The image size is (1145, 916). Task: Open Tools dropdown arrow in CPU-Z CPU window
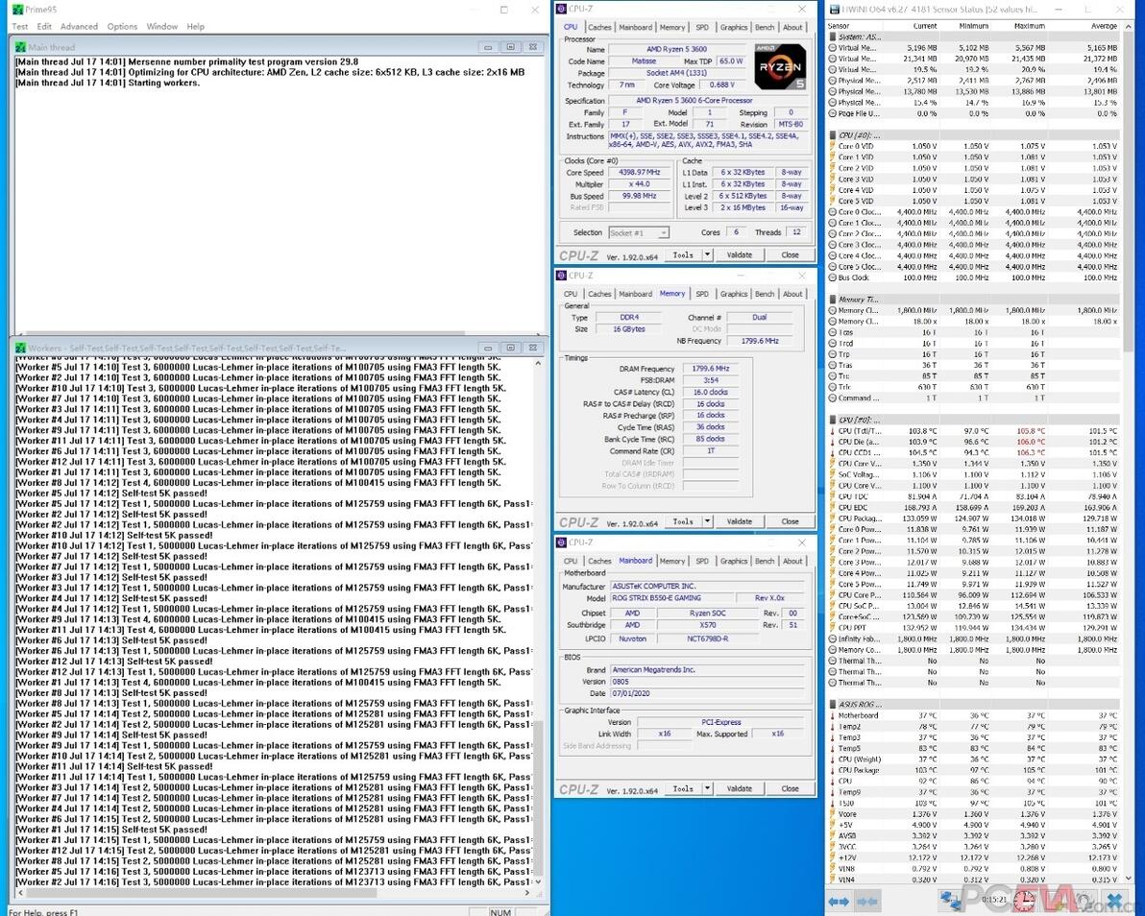tap(707, 254)
